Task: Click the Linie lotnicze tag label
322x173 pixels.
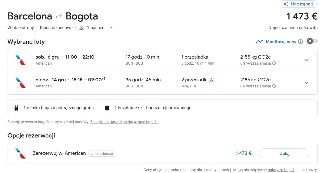Action: 102,154
